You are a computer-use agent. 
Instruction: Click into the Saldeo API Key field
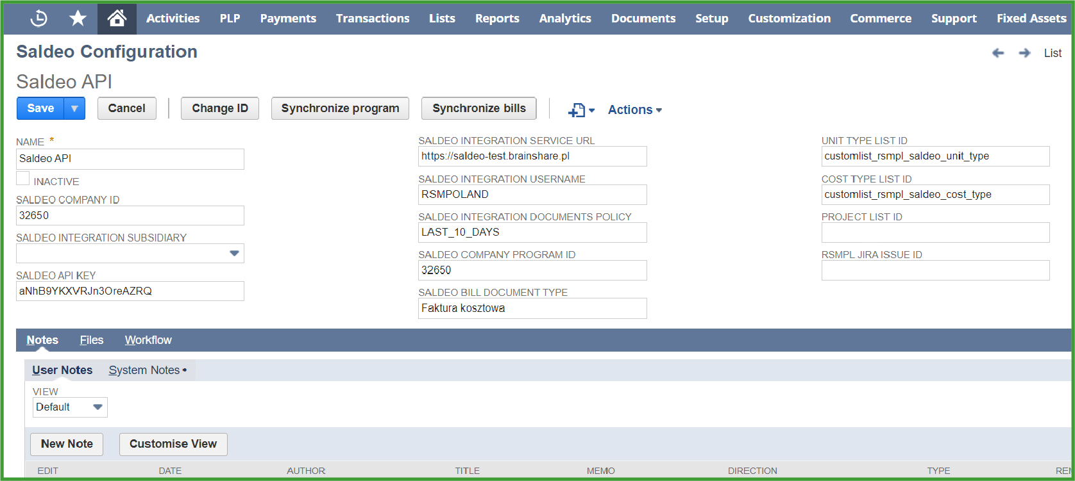[x=130, y=291]
